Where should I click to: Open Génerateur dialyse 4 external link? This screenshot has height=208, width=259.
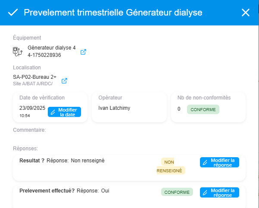[84, 52]
